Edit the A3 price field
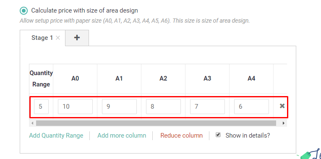 pos(207,107)
